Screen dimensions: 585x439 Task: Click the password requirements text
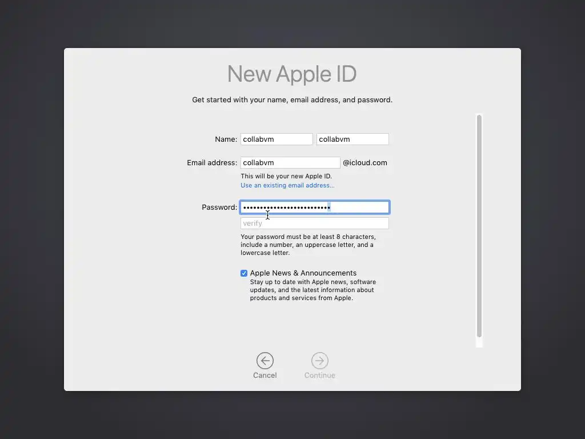pyautogui.click(x=308, y=245)
